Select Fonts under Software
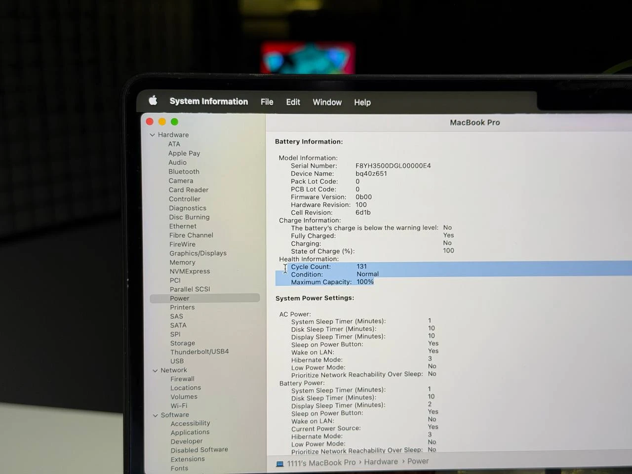Screen dimensions: 632x474 click(179, 468)
